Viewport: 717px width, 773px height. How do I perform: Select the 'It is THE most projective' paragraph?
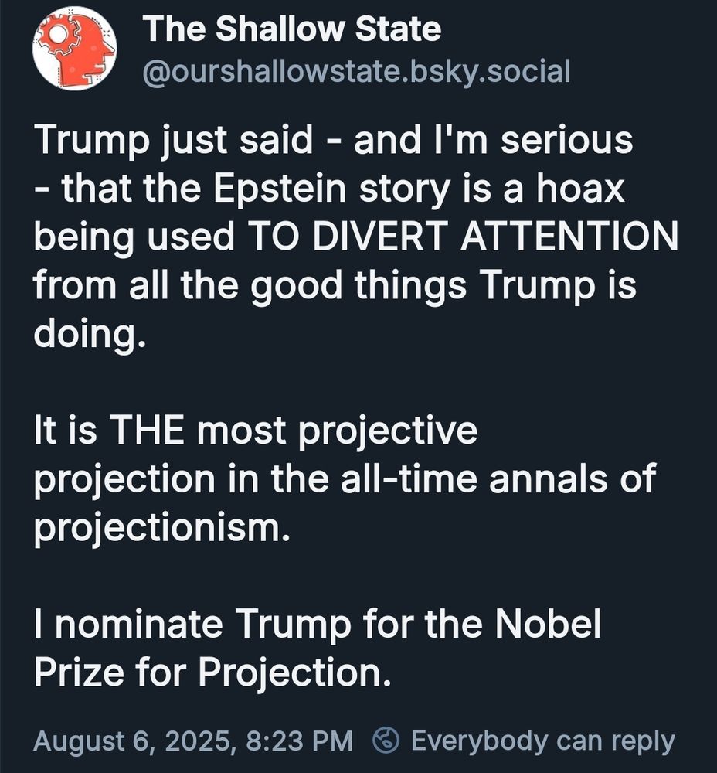[x=345, y=479]
